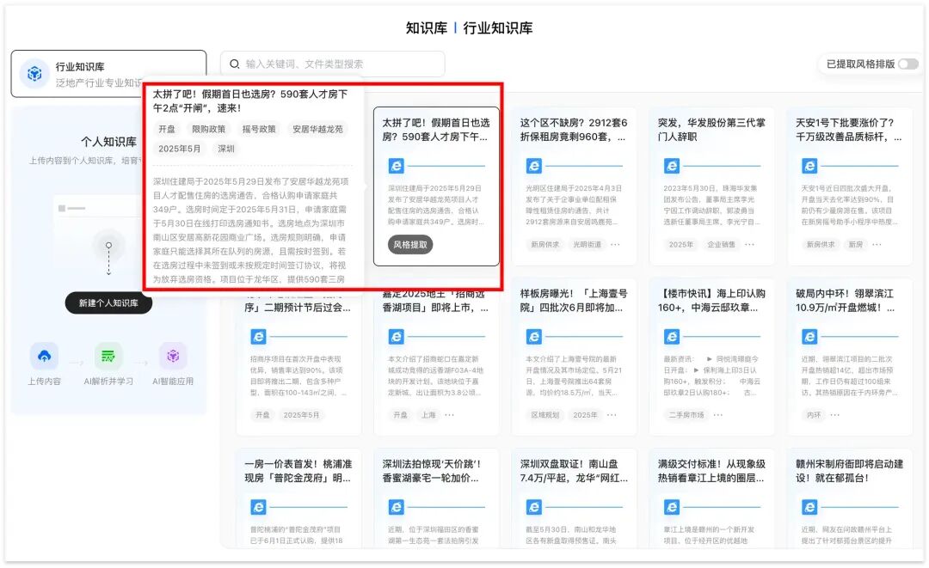This screenshot has height=568, width=929.
Task: Toggle the 已提取风格排版 switch
Action: pos(907,64)
